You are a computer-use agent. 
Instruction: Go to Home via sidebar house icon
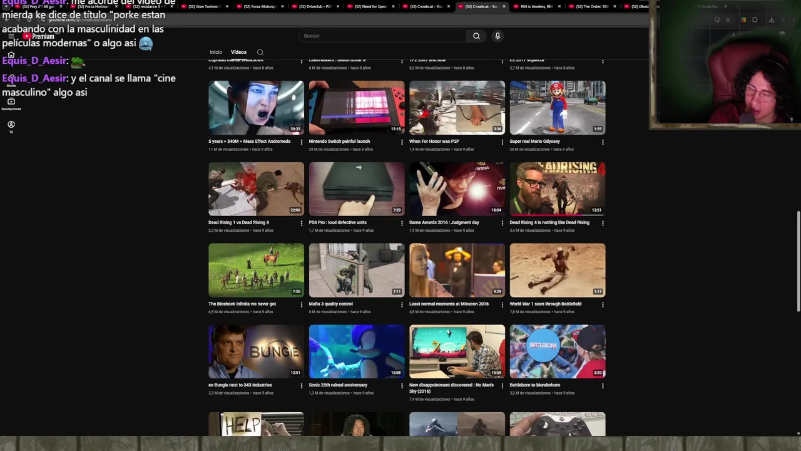tap(11, 56)
